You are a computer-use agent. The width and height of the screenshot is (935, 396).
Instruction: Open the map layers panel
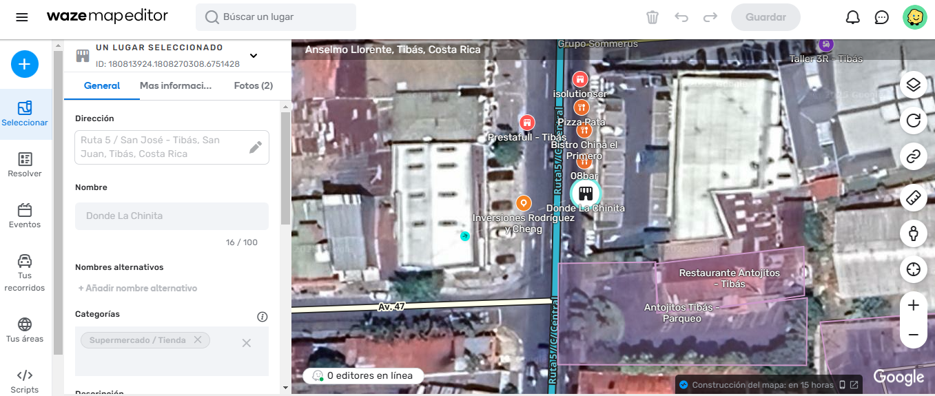(x=914, y=85)
